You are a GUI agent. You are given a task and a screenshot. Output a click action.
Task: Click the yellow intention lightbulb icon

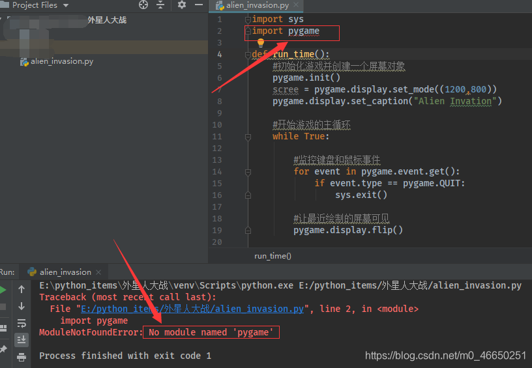pos(261,42)
